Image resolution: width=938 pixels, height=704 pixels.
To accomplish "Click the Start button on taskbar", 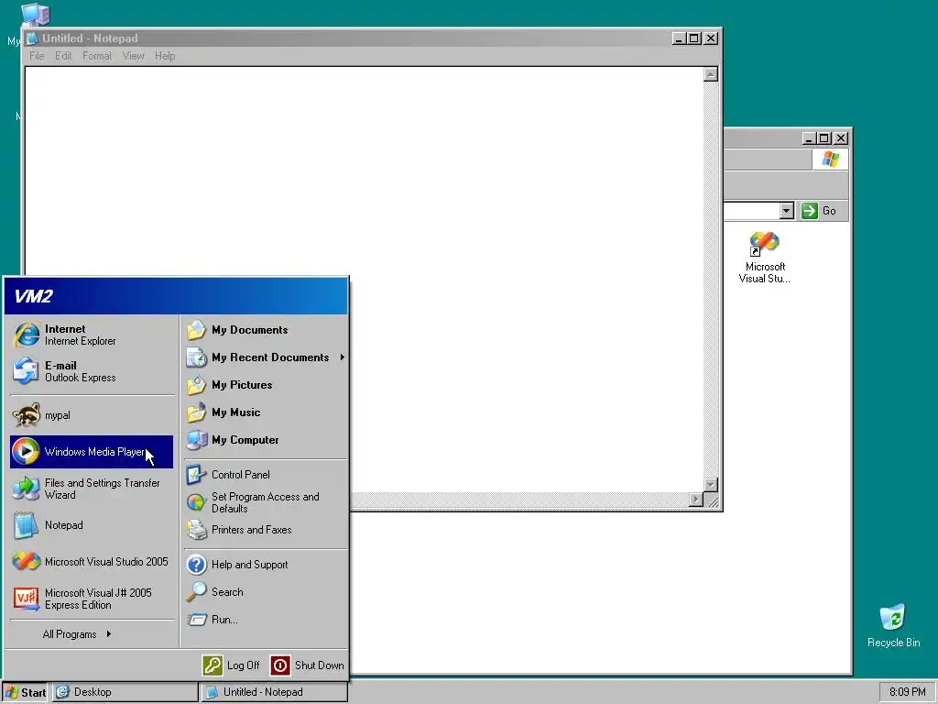I will (x=25, y=692).
